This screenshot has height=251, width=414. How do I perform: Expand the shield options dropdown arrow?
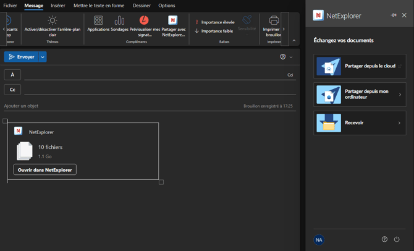[x=291, y=57]
